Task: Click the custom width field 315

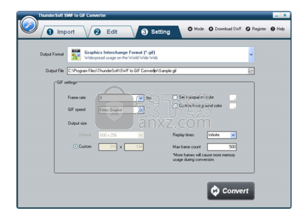Action: (x=108, y=147)
